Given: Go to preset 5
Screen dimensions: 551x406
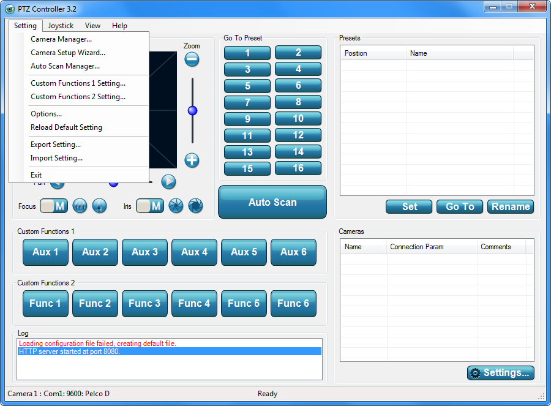Looking at the screenshot, I should [x=247, y=86].
